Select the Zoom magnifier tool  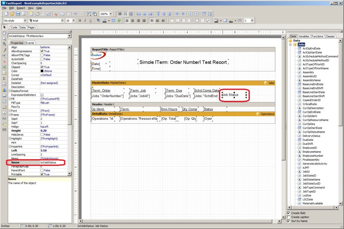point(4,38)
